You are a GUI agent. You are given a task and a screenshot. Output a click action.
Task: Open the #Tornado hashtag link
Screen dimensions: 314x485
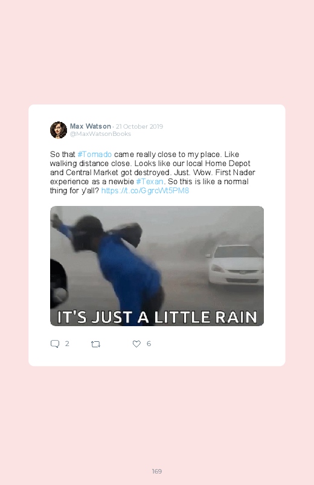[95, 155]
